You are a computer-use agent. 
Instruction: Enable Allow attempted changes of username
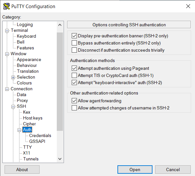[74, 108]
